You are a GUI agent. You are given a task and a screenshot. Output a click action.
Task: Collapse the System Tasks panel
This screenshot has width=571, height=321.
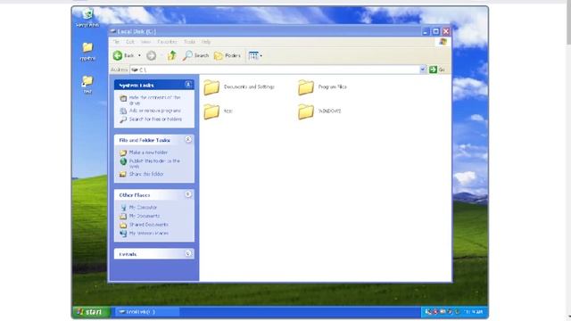click(188, 85)
